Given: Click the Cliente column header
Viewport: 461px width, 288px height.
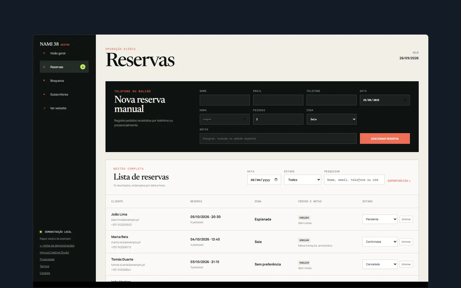Looking at the screenshot, I should pos(117,201).
